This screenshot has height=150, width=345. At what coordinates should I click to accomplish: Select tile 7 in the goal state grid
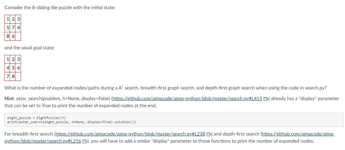(x=8, y=76)
